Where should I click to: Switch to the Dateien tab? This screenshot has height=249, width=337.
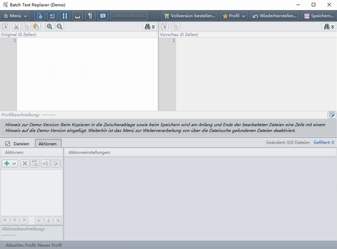[x=21, y=144]
